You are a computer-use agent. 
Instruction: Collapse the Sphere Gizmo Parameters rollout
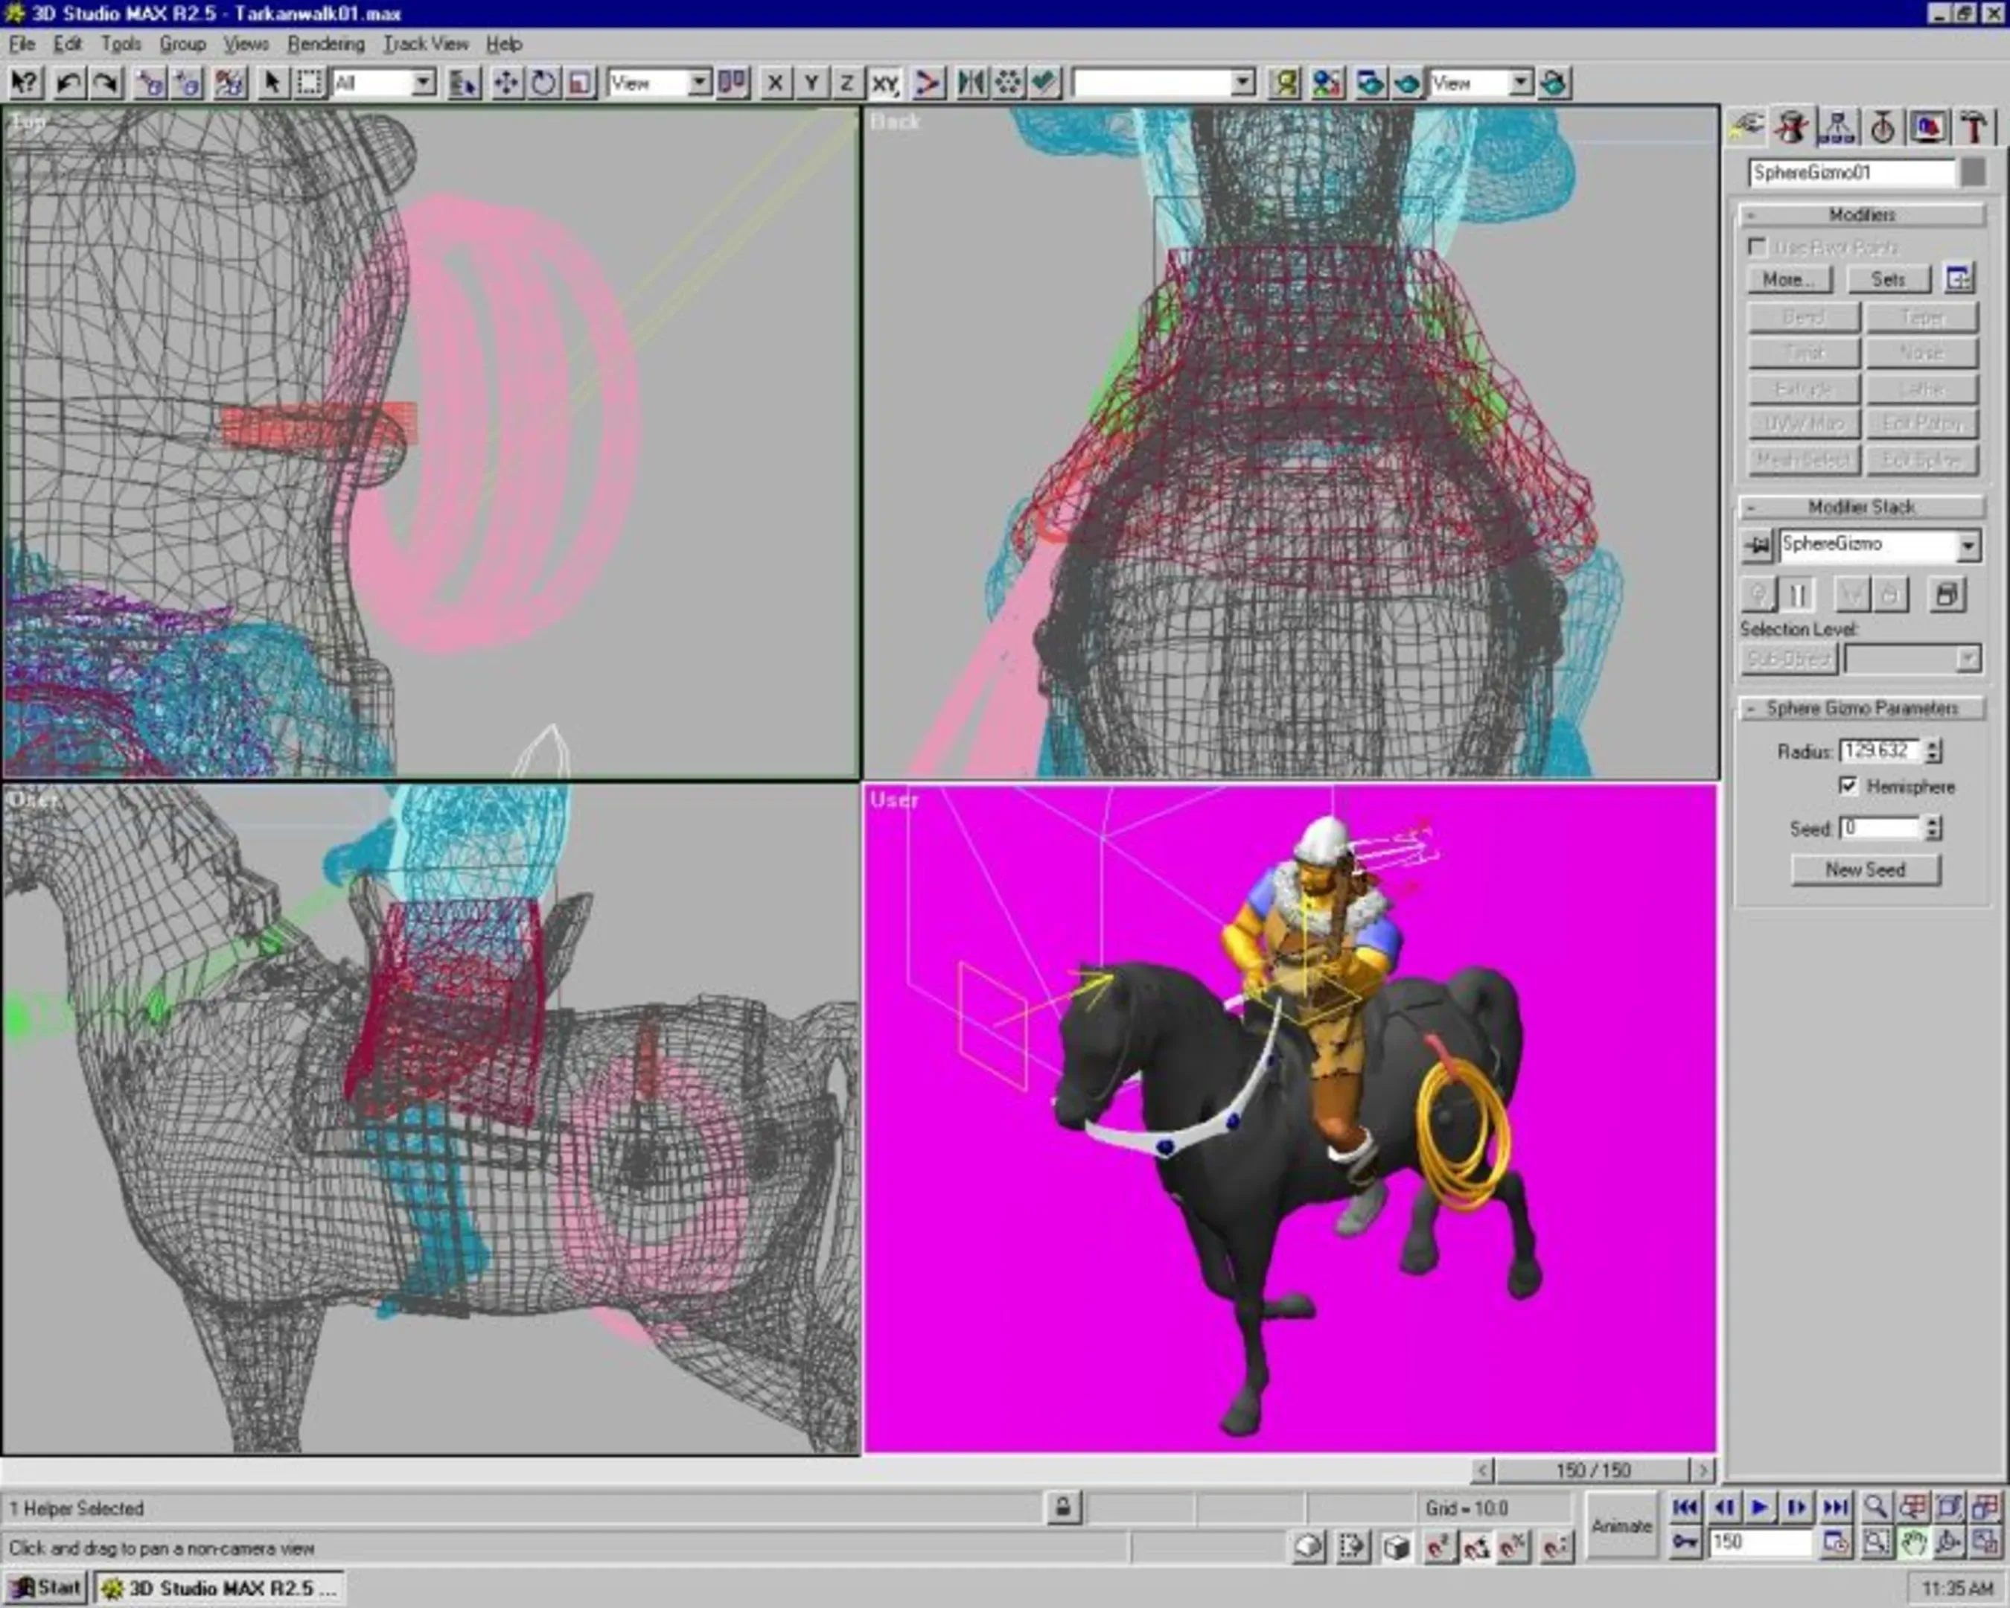pos(1861,709)
